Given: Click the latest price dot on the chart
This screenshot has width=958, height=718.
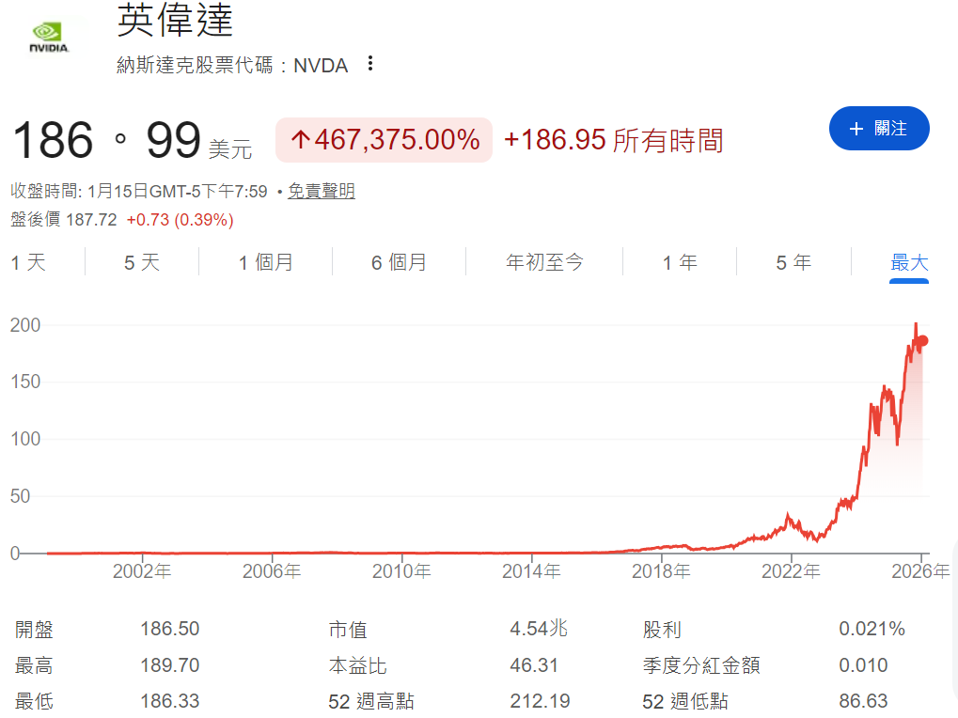Looking at the screenshot, I should tap(923, 342).
